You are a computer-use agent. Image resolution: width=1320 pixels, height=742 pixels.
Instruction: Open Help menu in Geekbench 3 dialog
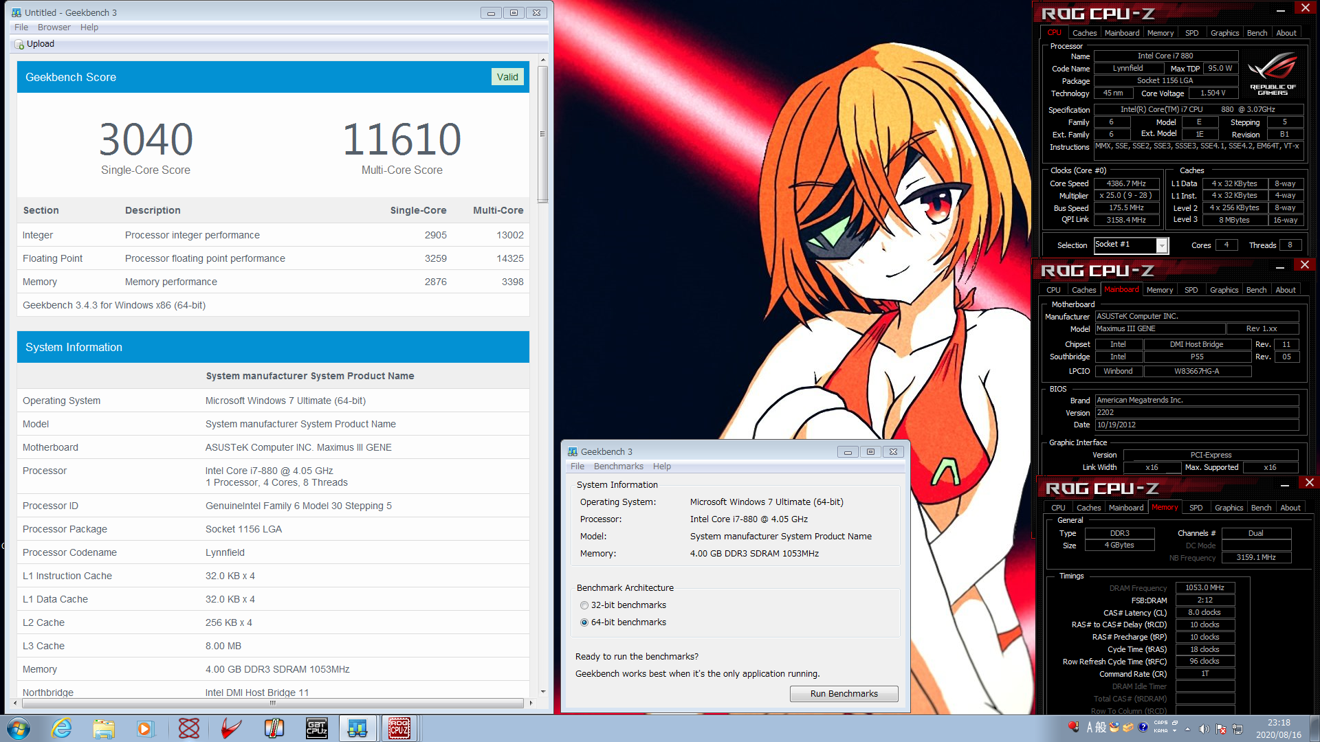pyautogui.click(x=662, y=466)
